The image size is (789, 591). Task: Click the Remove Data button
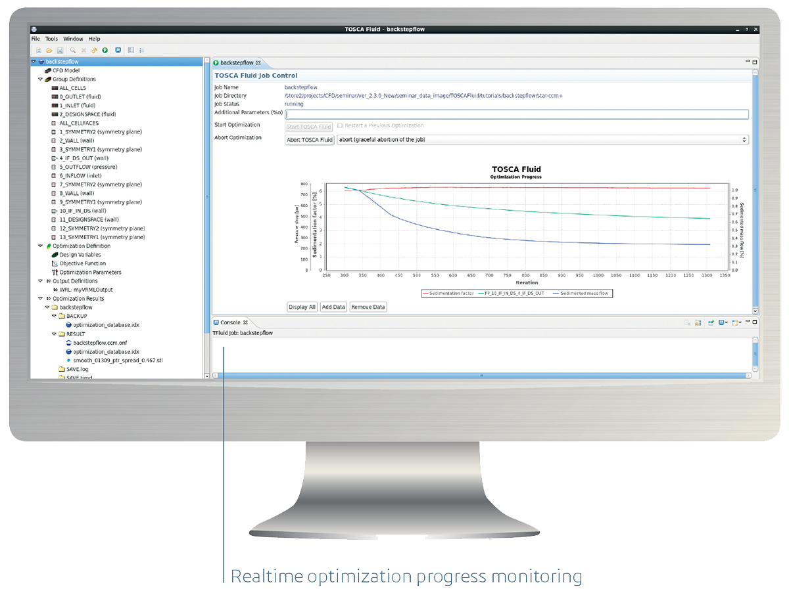point(368,307)
